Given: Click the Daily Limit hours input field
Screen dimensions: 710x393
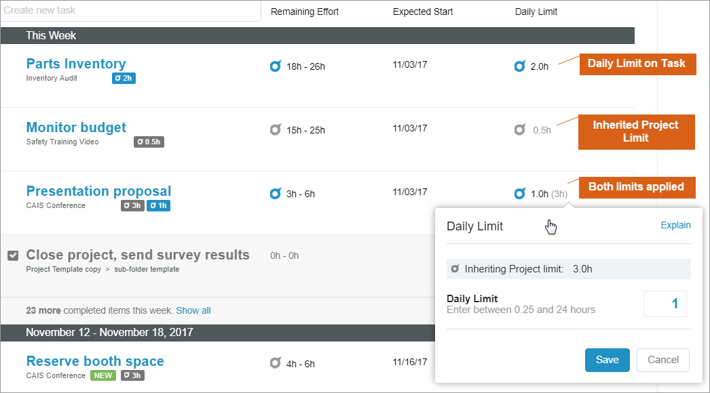Looking at the screenshot, I should pos(665,304).
